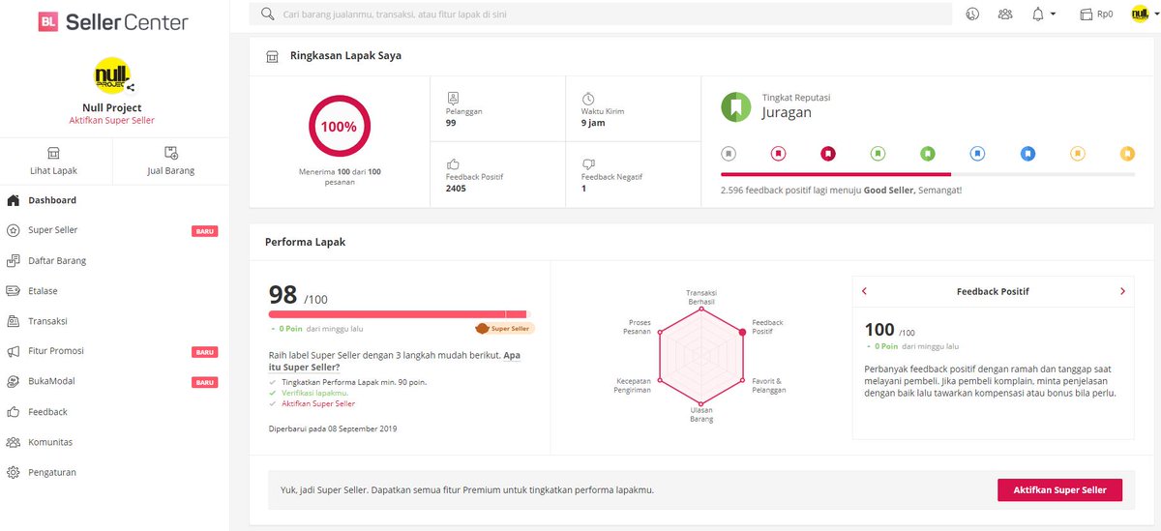Click the Super Seller star icon
The width and height of the screenshot is (1161, 531).
coord(13,230)
